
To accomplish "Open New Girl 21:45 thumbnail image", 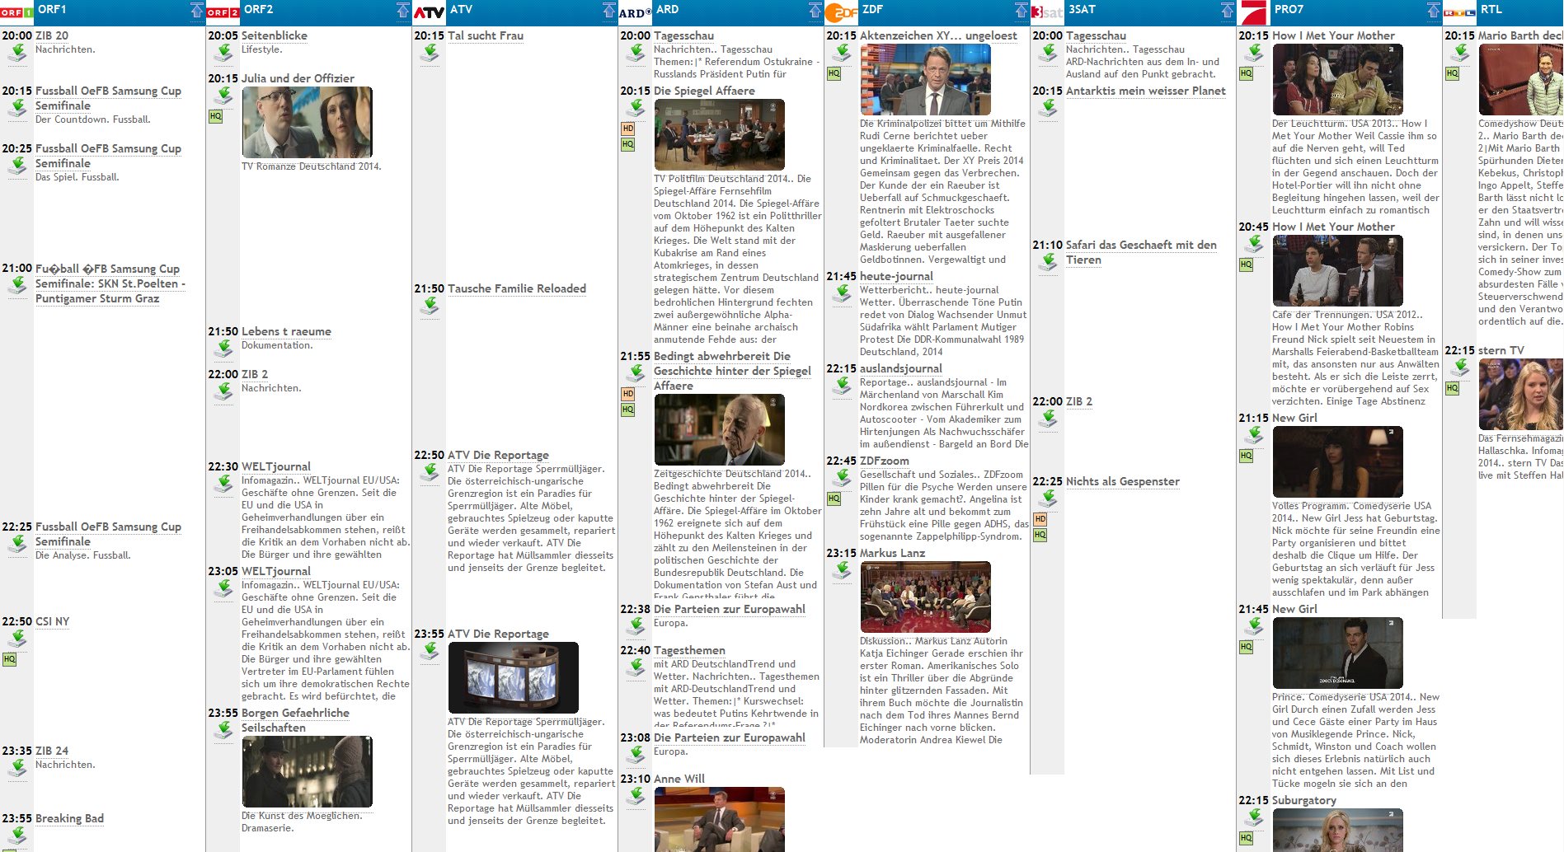I will 1338,653.
